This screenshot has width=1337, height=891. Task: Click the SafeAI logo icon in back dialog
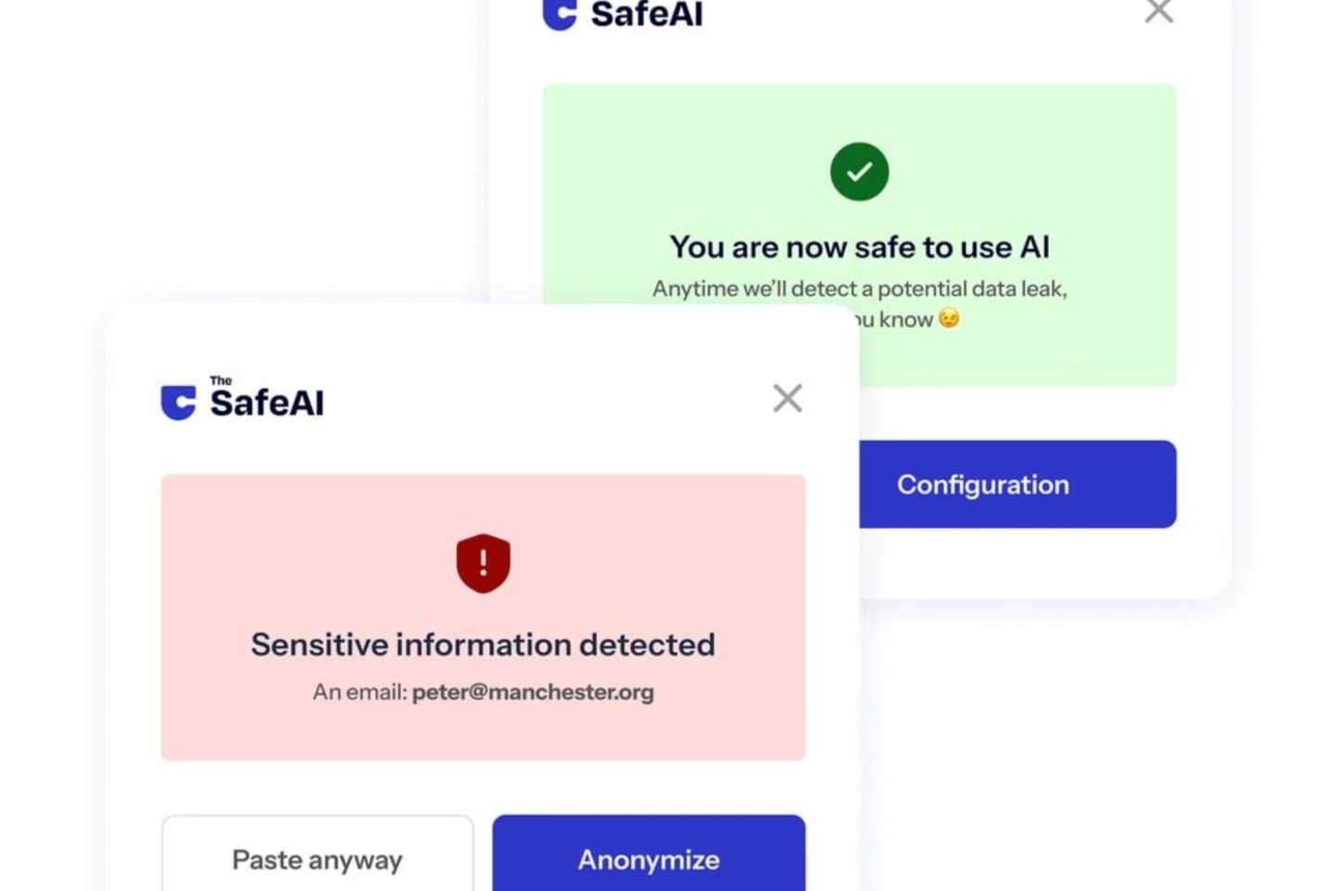560,14
